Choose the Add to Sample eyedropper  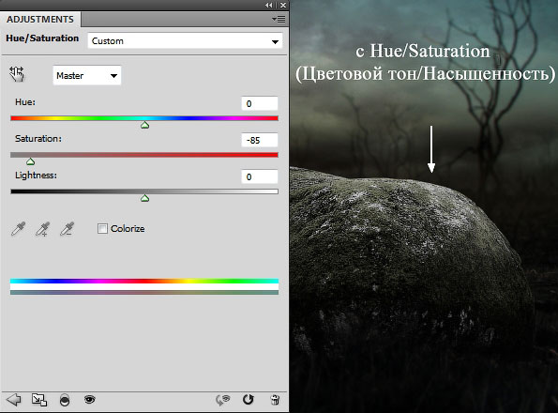[x=43, y=229]
